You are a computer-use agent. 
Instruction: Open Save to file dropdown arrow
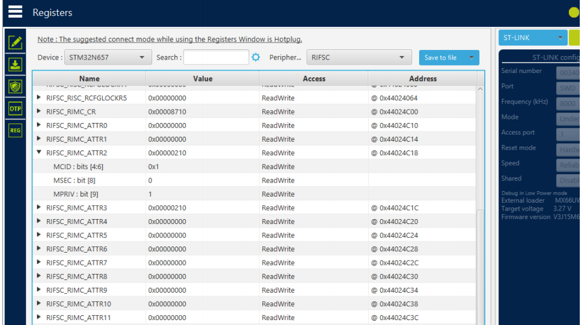click(471, 58)
